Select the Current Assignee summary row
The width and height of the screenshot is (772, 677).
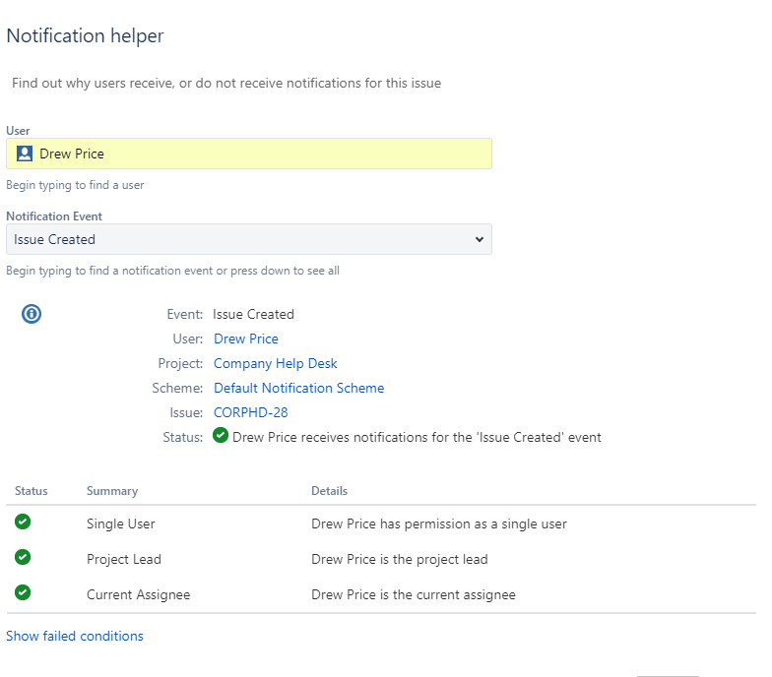coord(139,594)
